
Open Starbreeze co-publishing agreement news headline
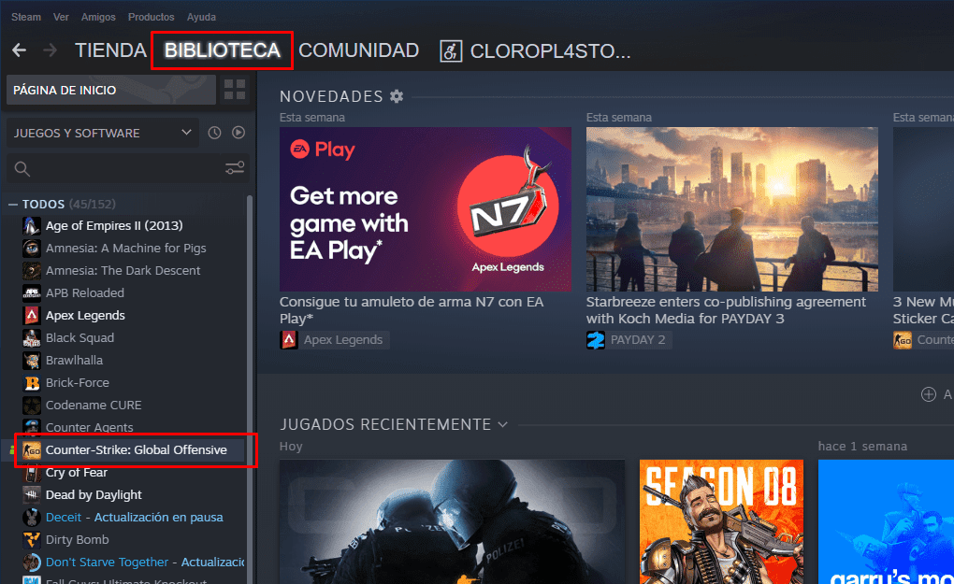click(726, 310)
